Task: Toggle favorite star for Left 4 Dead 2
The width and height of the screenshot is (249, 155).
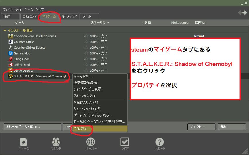Action: [86, 70]
